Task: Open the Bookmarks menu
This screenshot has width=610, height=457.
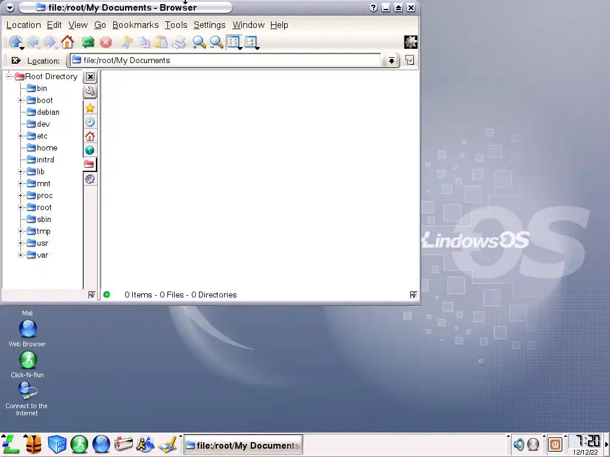Action: [135, 25]
